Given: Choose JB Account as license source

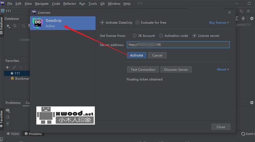Looking at the screenshot, I should click(x=134, y=36).
